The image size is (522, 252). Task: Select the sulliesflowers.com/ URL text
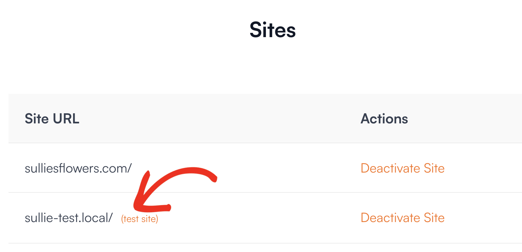[78, 168]
